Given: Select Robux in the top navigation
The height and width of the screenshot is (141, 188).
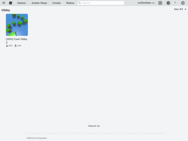Looking at the screenshot, I should 70,3.
